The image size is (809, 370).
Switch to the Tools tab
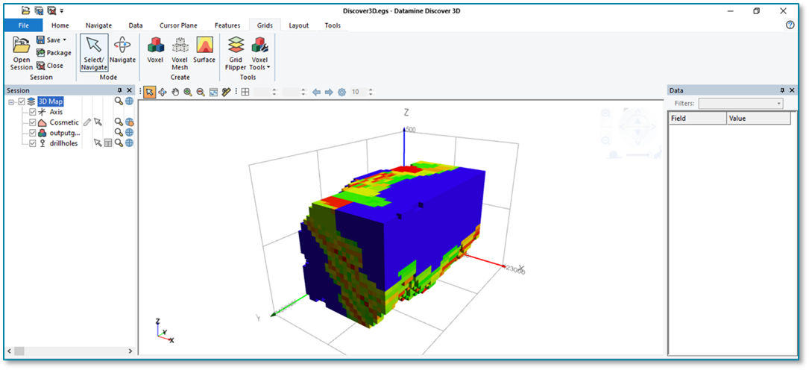coord(333,25)
